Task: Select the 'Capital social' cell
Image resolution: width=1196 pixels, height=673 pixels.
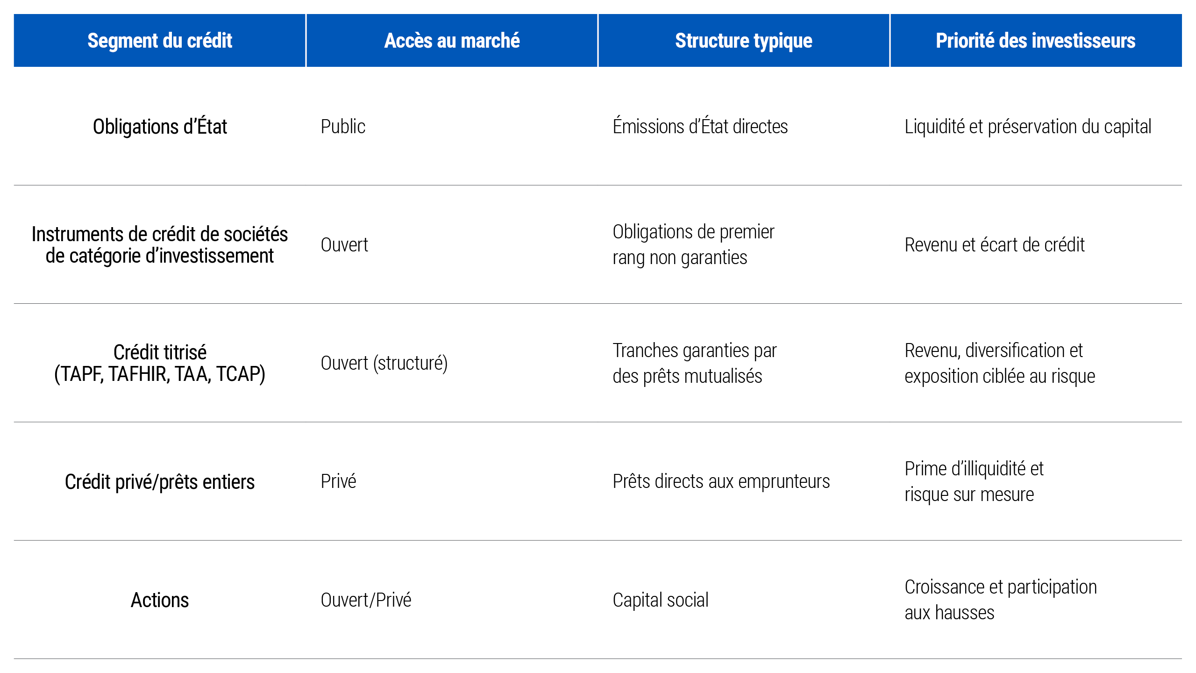Action: pos(660,600)
